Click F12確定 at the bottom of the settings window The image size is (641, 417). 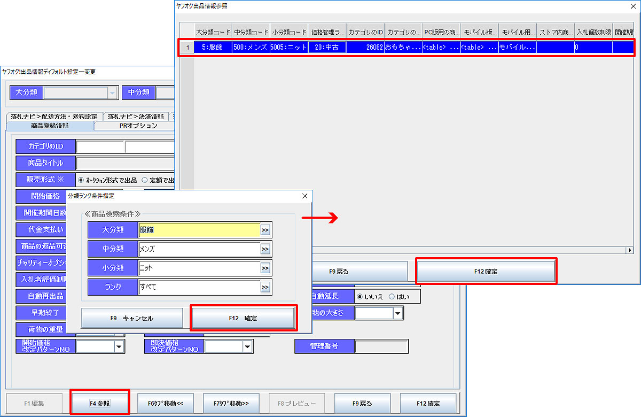point(428,403)
